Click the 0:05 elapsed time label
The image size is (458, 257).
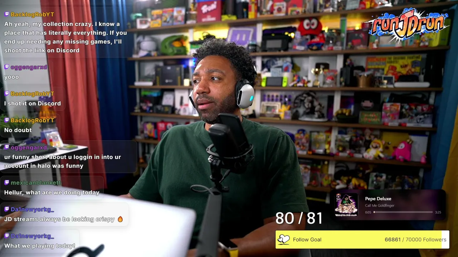coord(368,212)
